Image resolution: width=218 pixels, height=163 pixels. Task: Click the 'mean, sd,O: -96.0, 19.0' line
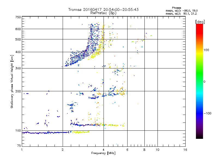[x=181, y=11]
